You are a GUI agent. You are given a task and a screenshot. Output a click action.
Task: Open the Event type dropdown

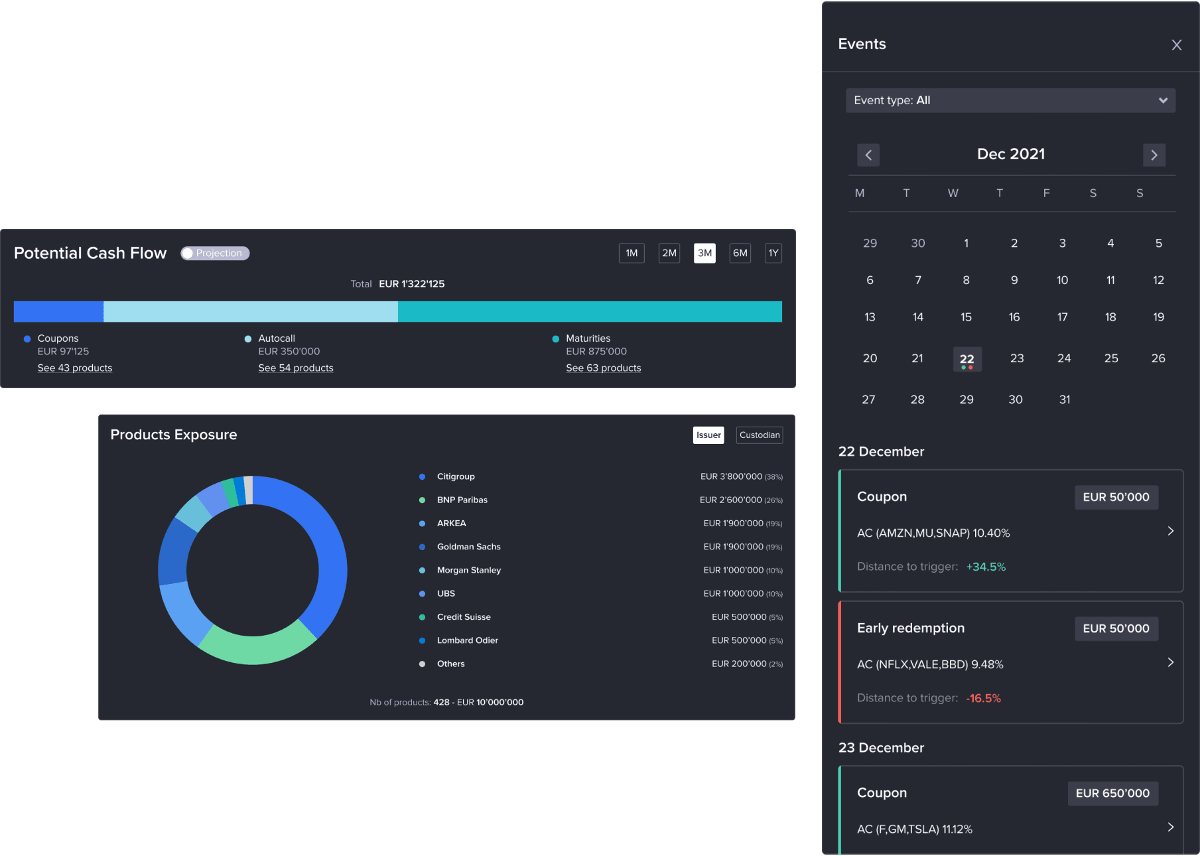pyautogui.click(x=1010, y=100)
